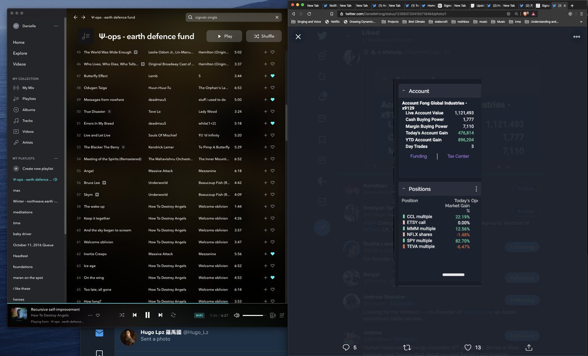Screen dimensions: 588x356
Task: Unfavorite the track Inertia Creeps
Action: 273,254
